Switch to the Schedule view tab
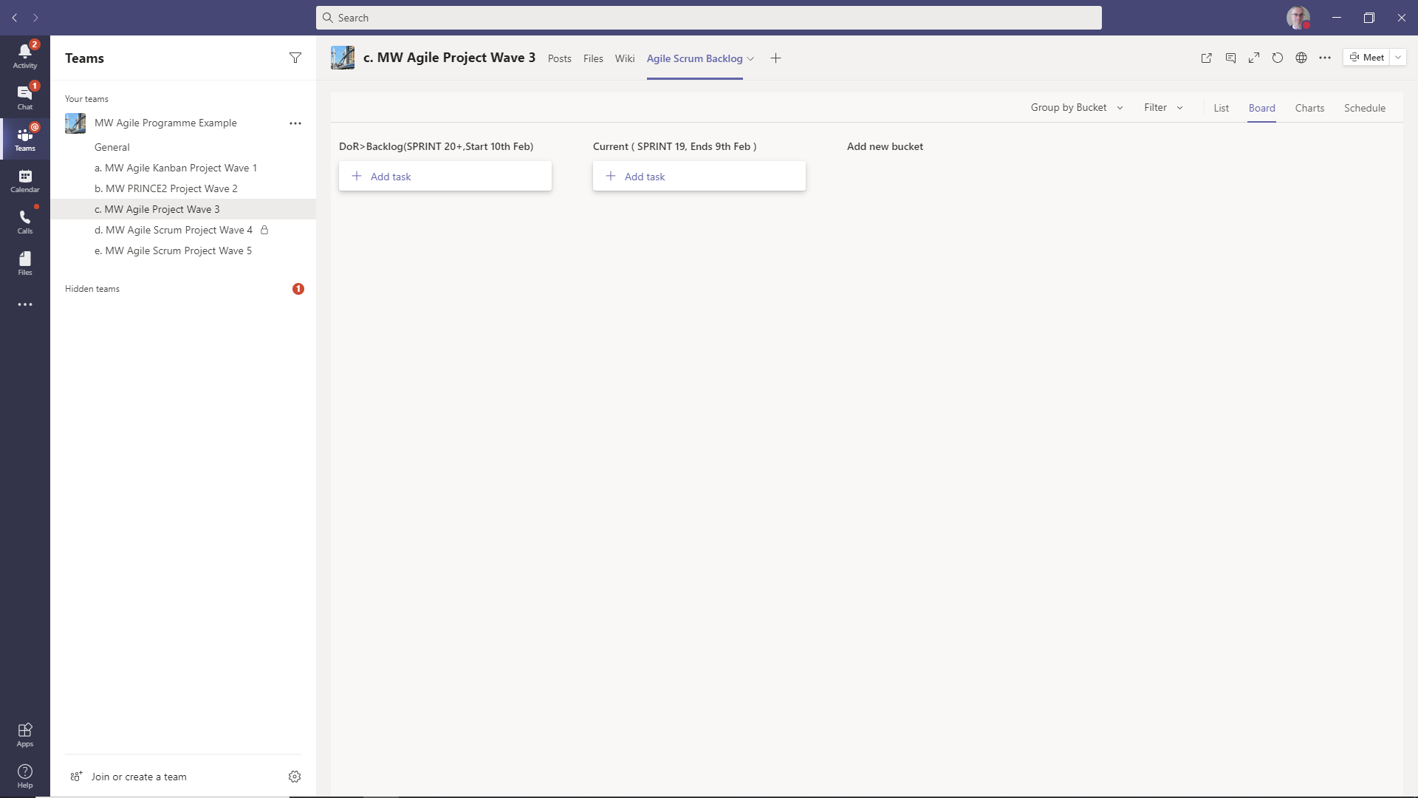Viewport: 1418px width, 798px height. click(1364, 108)
